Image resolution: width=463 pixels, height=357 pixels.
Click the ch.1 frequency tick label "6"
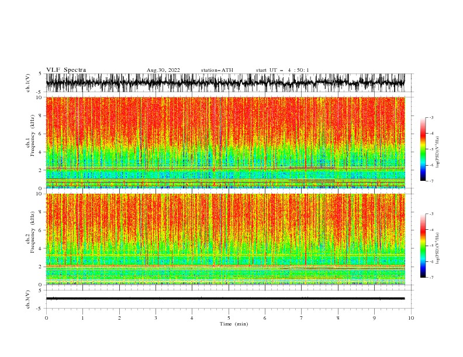point(40,134)
